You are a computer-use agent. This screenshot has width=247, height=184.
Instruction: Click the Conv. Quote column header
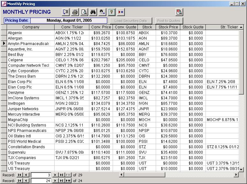125,27
